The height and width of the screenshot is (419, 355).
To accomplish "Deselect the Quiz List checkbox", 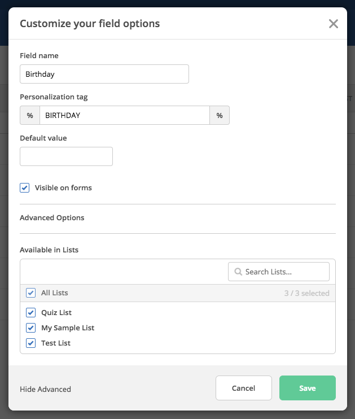I will tap(31, 312).
